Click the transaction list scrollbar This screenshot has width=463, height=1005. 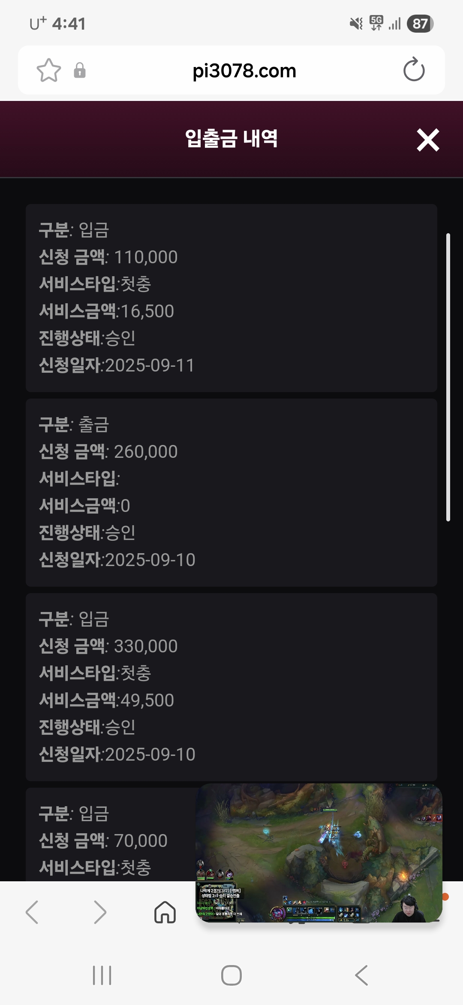click(x=448, y=377)
